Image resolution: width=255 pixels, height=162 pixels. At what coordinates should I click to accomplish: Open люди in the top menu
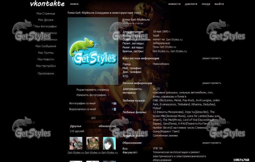pyautogui.click(x=206, y=4)
